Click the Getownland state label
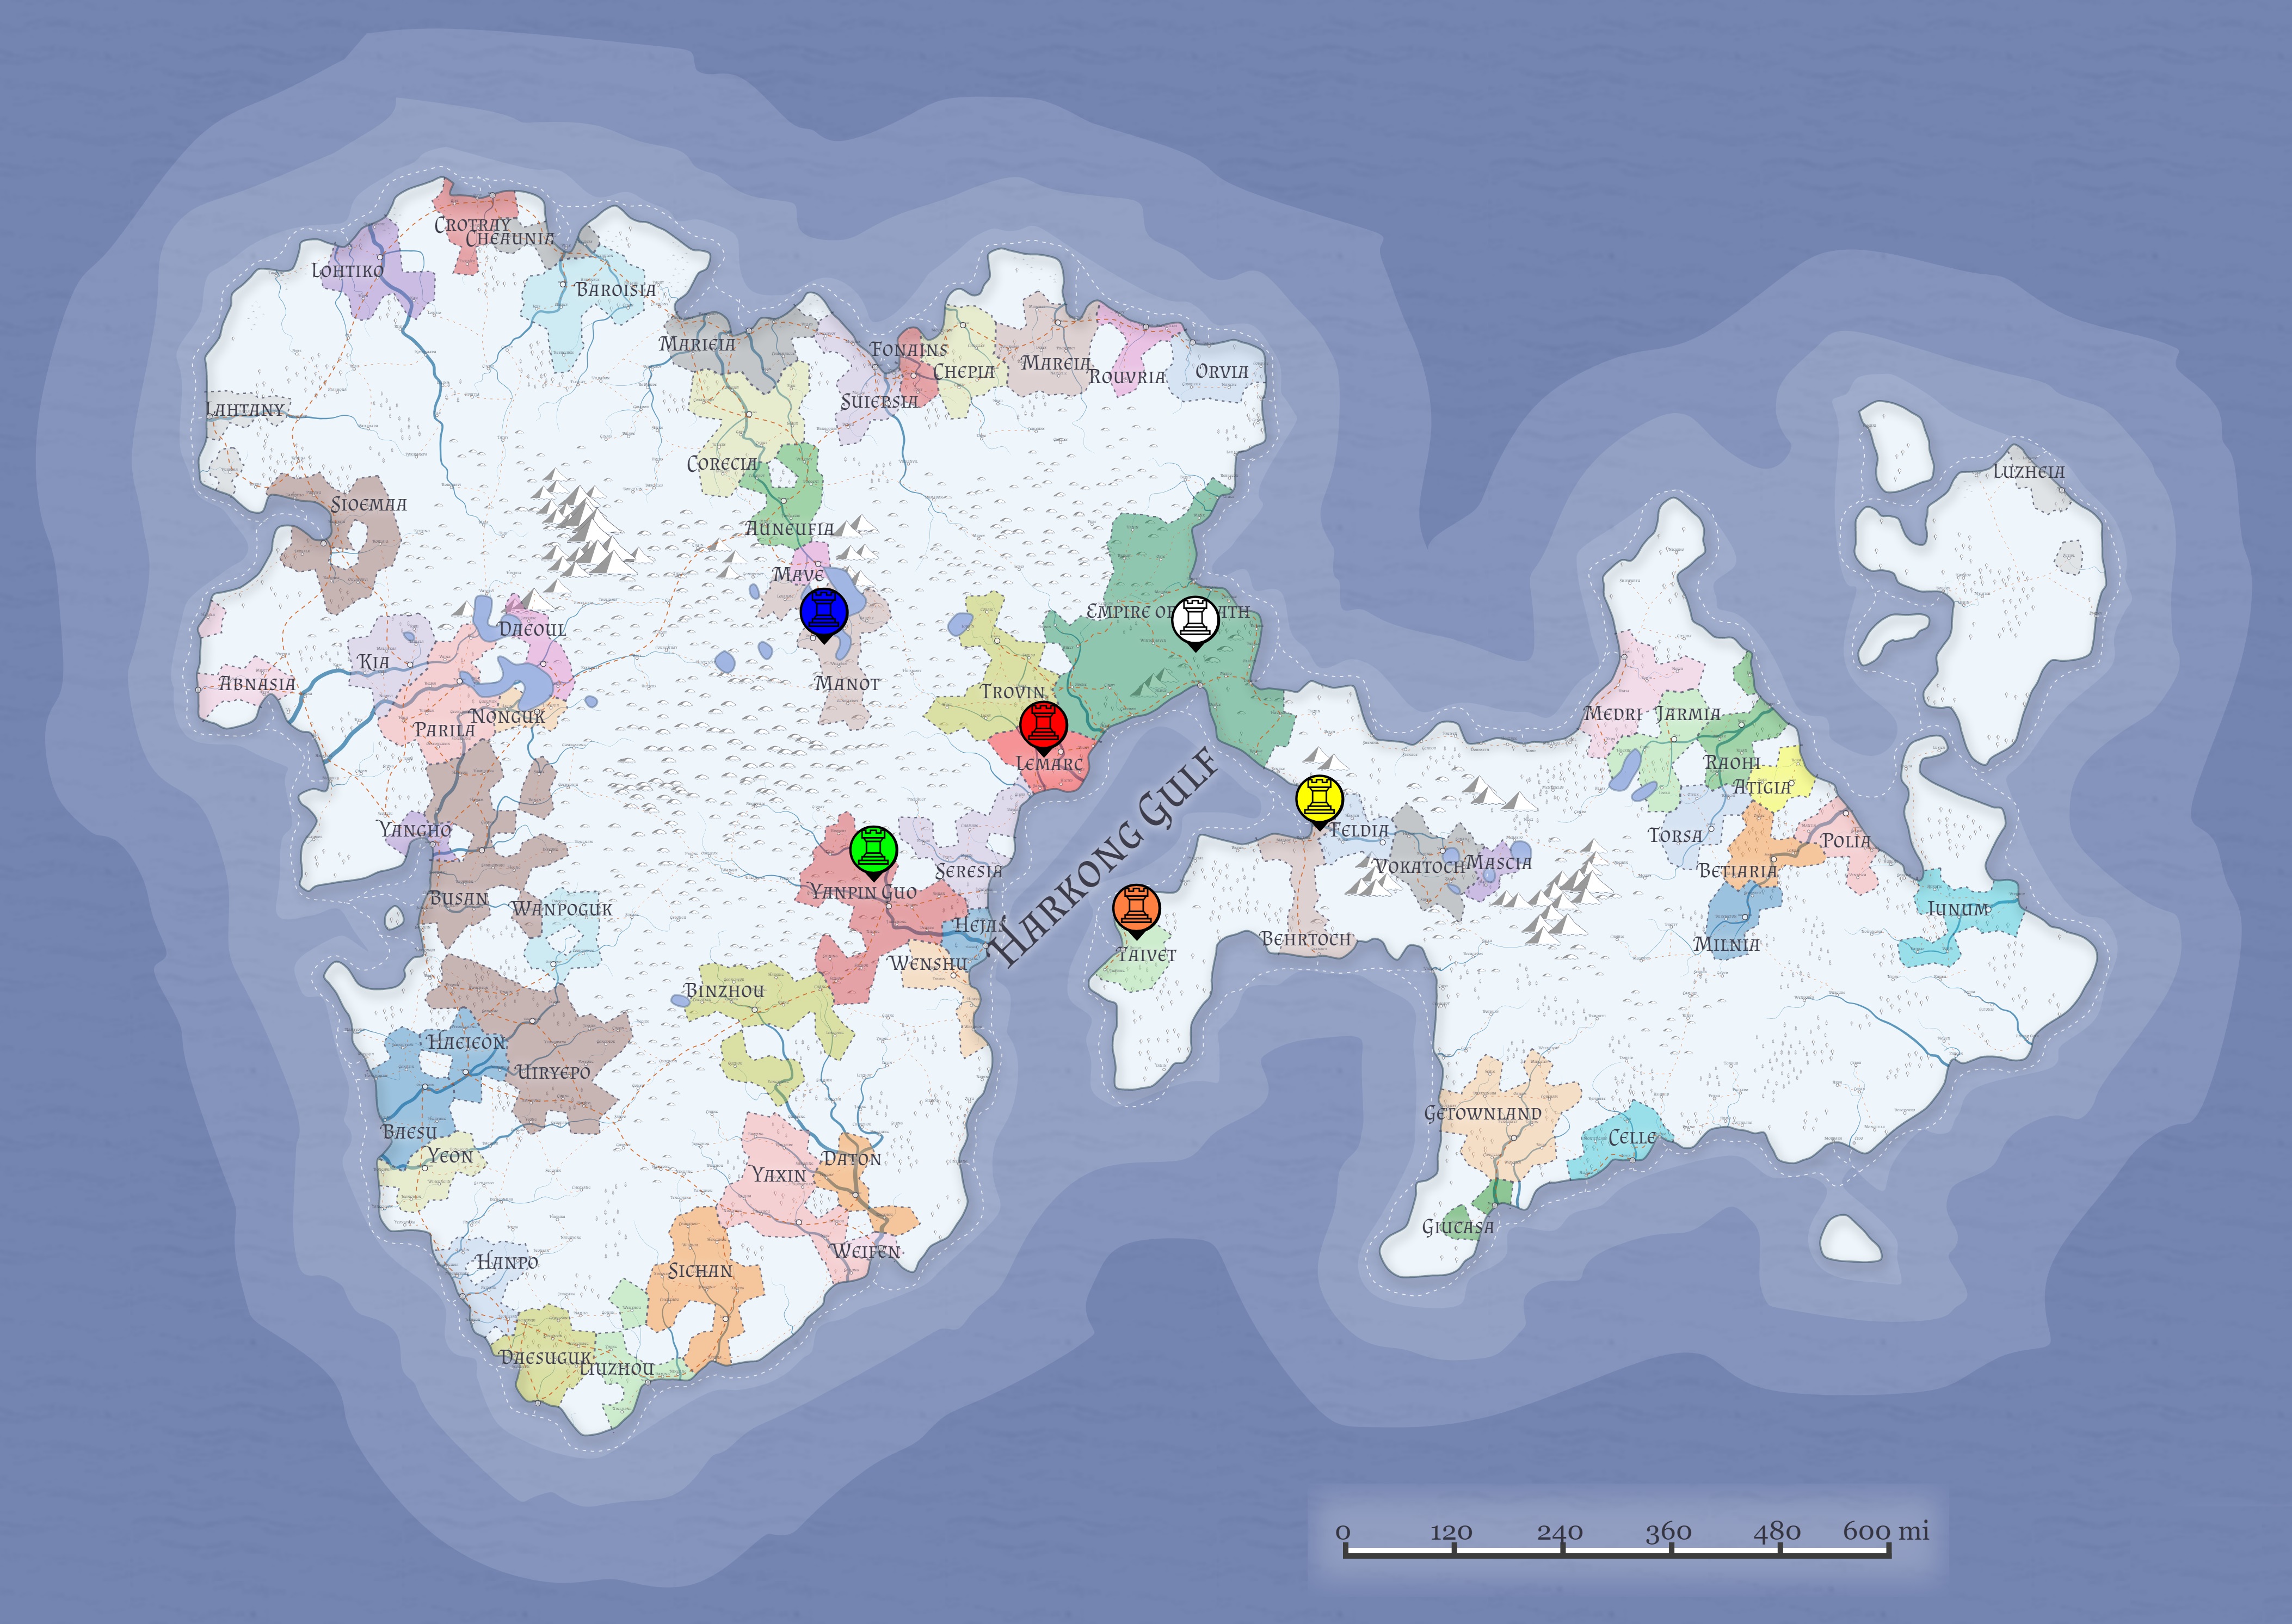 1482,1113
